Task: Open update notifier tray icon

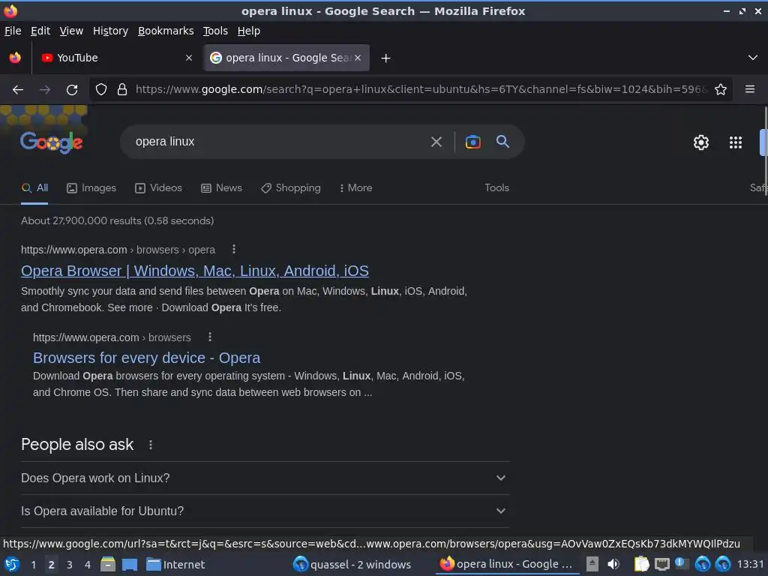Action: click(x=681, y=564)
